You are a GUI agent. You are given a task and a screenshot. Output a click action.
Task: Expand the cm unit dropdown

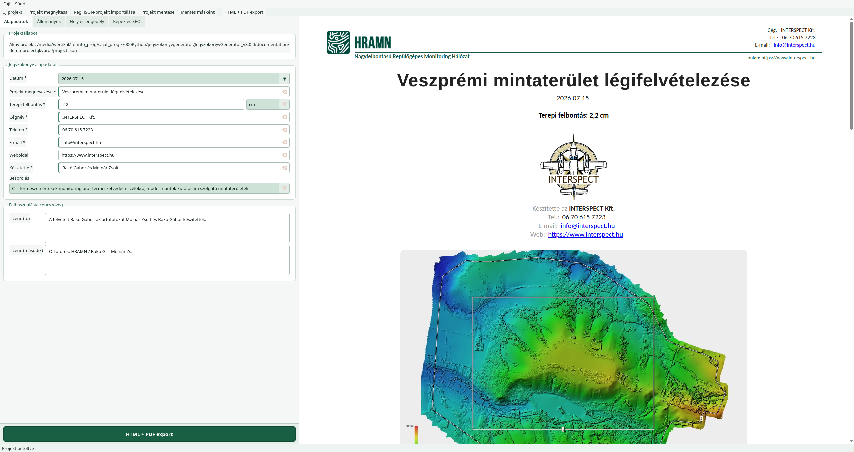click(x=284, y=104)
